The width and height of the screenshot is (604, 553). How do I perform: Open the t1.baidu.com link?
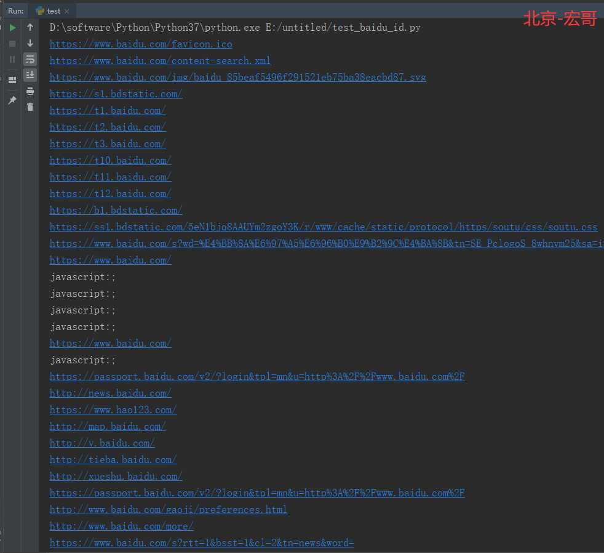click(108, 111)
